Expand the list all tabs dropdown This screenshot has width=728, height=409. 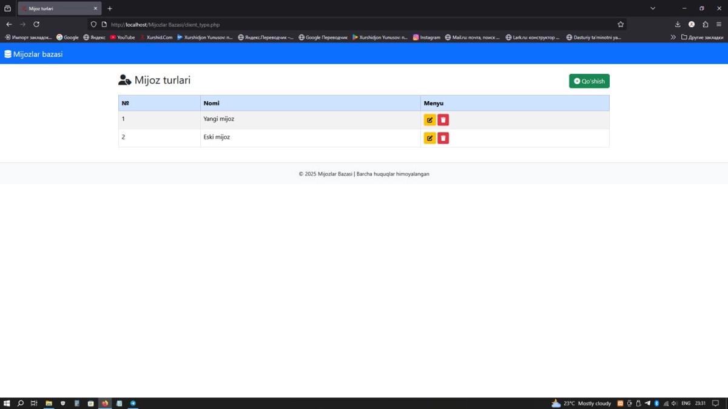pyautogui.click(x=653, y=8)
